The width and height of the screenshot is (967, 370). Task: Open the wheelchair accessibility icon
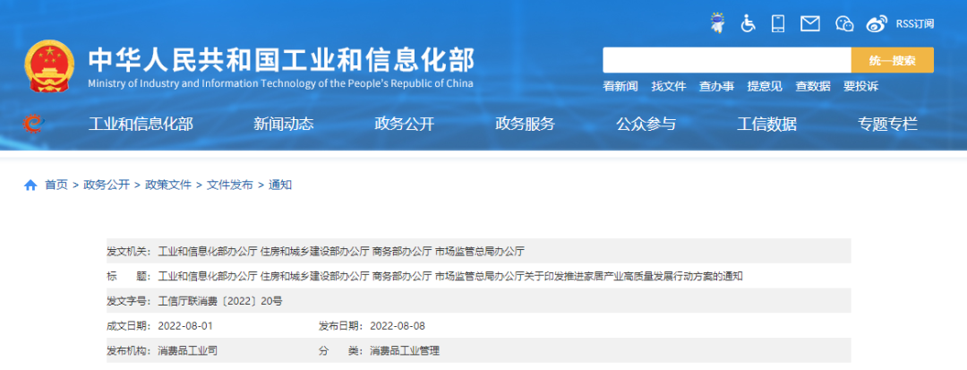pos(748,24)
